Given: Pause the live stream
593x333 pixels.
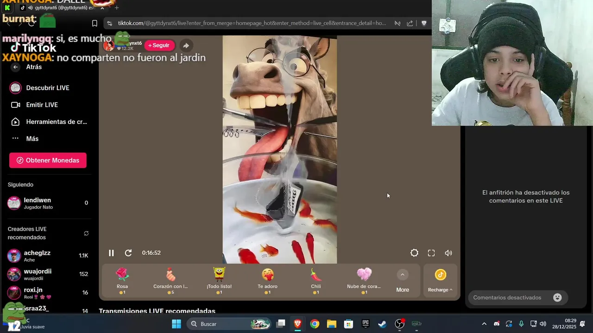Looking at the screenshot, I should [111, 253].
